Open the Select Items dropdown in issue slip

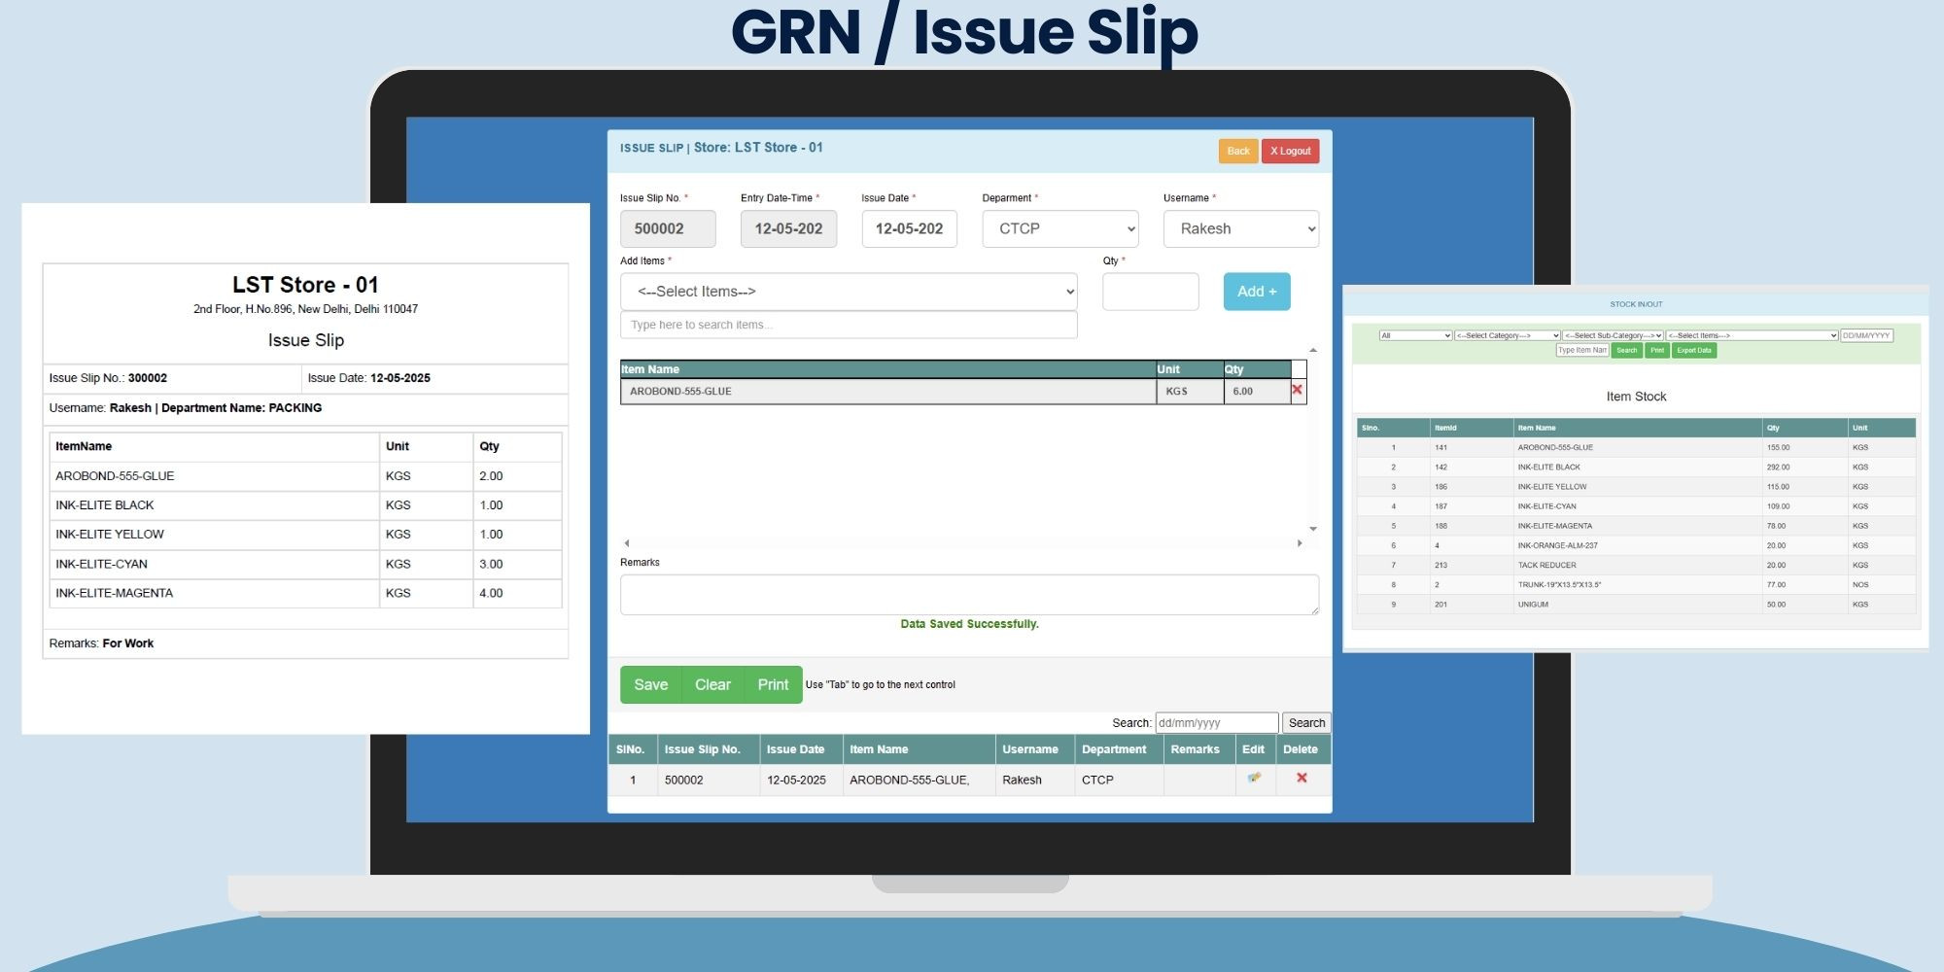(848, 292)
